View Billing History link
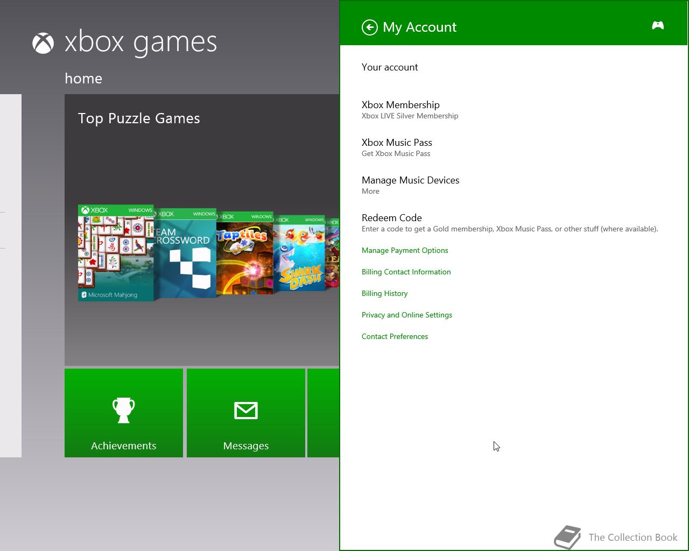This screenshot has height=551, width=689. [385, 293]
